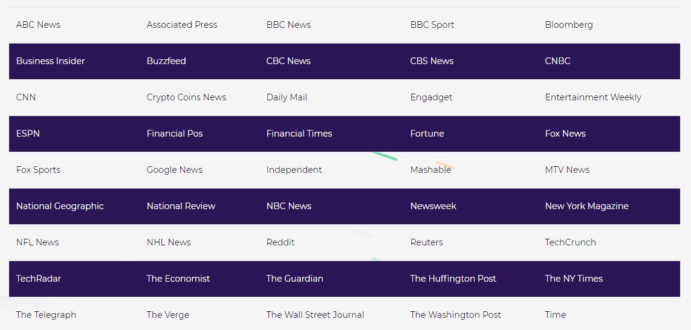Click The Economist
Screen dimensions: 691x330
[x=178, y=278]
